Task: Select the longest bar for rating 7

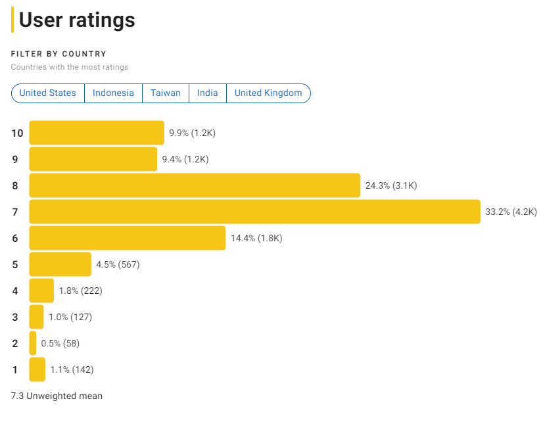Action: [255, 212]
